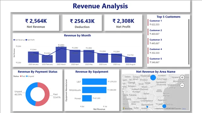Select the 2020 July revenue bar

[116, 58]
